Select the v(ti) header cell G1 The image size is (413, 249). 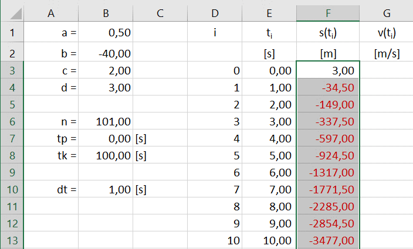(386, 33)
